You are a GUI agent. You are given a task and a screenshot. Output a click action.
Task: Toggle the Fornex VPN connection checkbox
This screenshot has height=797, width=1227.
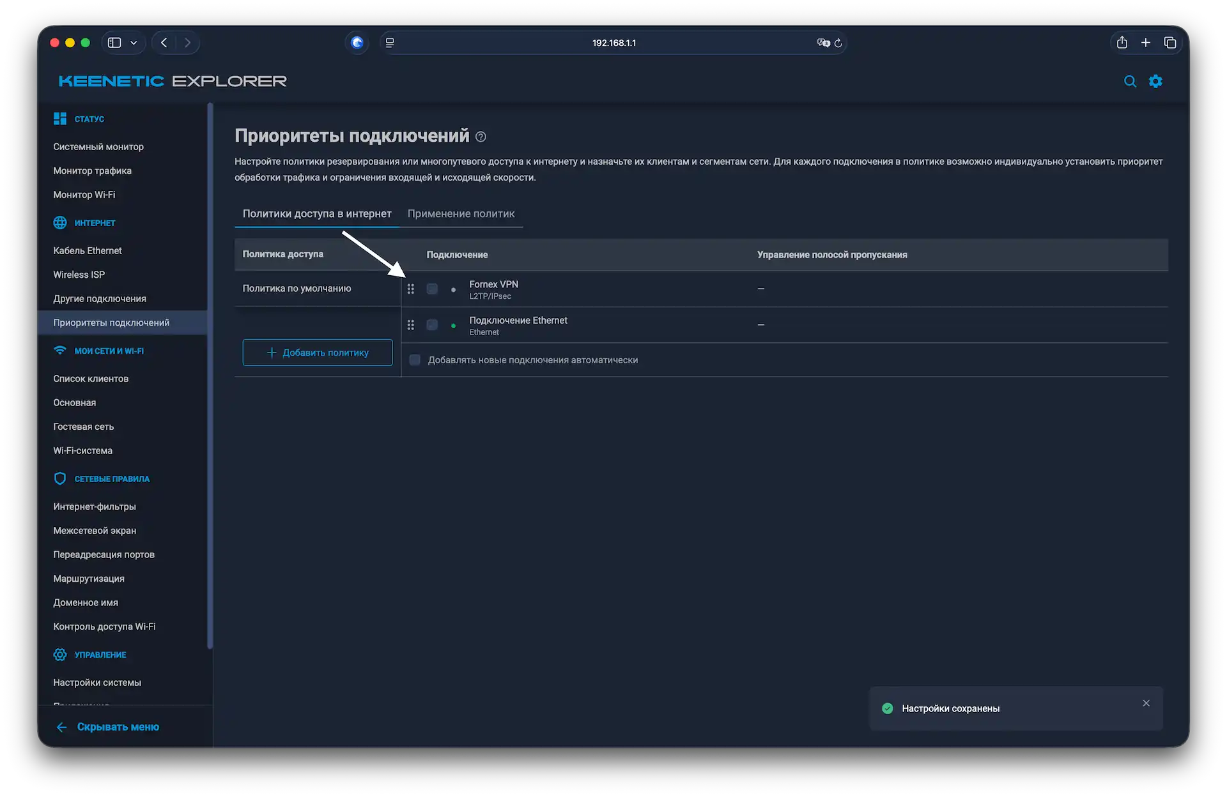[432, 289]
